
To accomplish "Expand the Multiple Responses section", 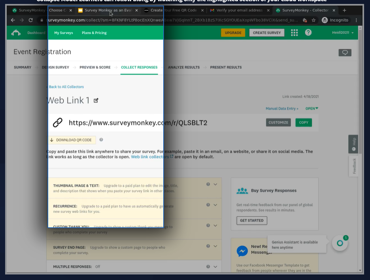I will click(x=215, y=267).
